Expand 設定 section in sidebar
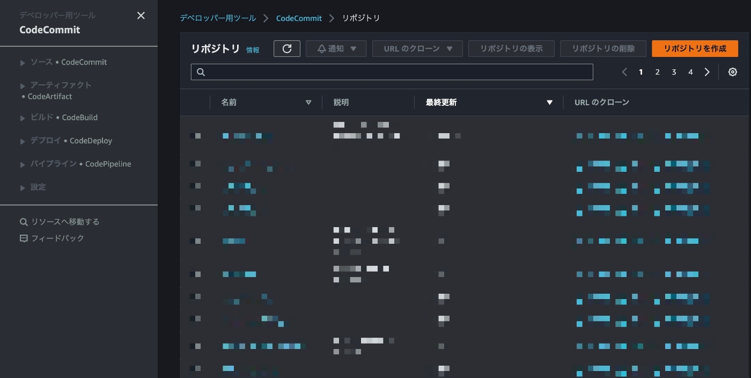This screenshot has width=751, height=378. 23,188
